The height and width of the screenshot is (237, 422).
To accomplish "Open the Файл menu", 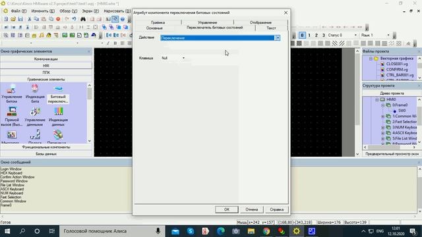I will tap(18, 11).
